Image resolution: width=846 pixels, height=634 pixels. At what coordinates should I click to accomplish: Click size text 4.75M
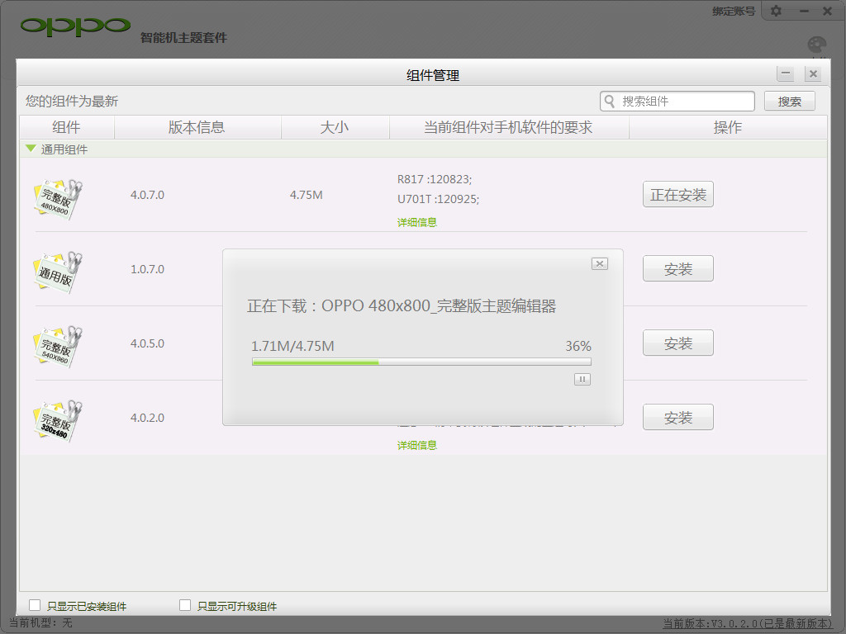(x=306, y=195)
